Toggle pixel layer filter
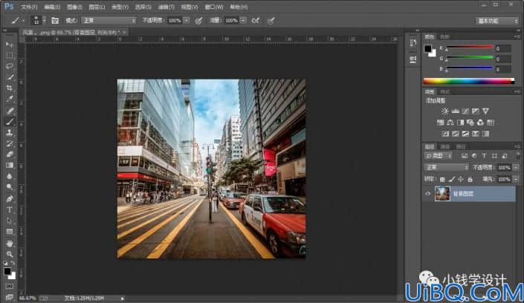Screen dimensions: 524x303 (x=465, y=156)
